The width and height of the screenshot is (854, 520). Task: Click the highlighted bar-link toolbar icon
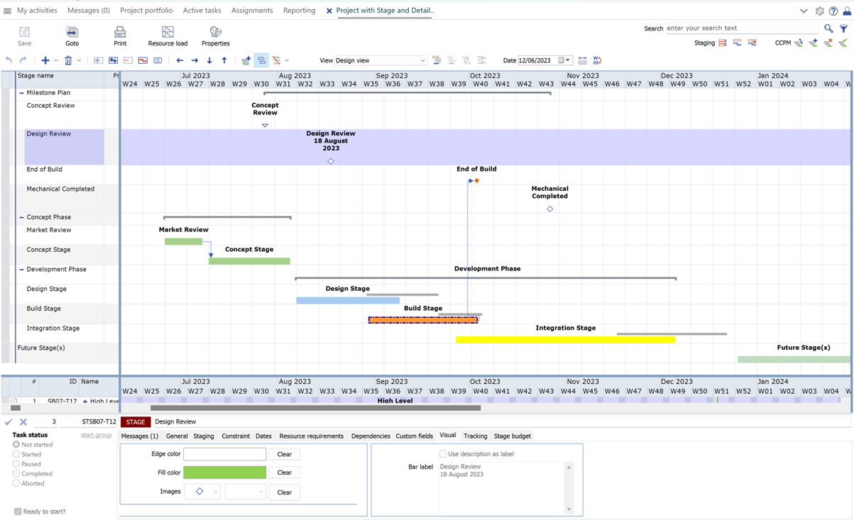pyautogui.click(x=261, y=60)
